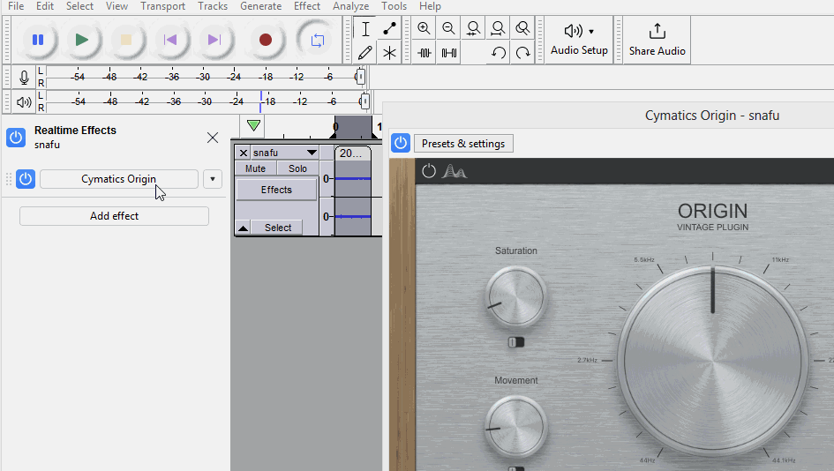Click the Origin plugin spectrum waveform icon
The width and height of the screenshot is (834, 471).
pos(455,171)
